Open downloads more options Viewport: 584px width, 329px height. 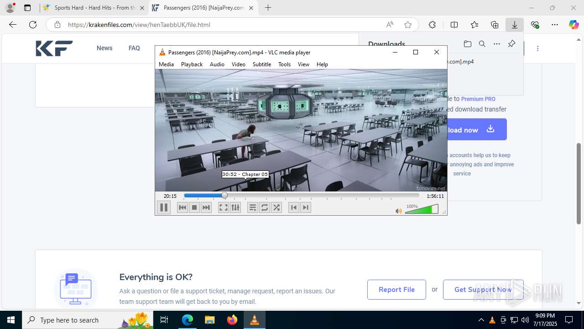(x=497, y=44)
